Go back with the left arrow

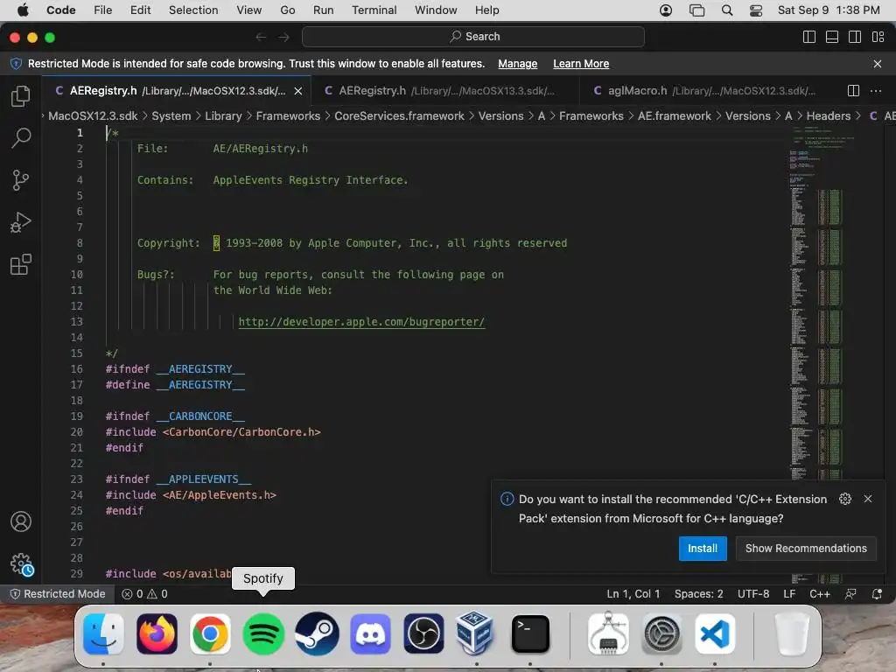[x=261, y=37]
